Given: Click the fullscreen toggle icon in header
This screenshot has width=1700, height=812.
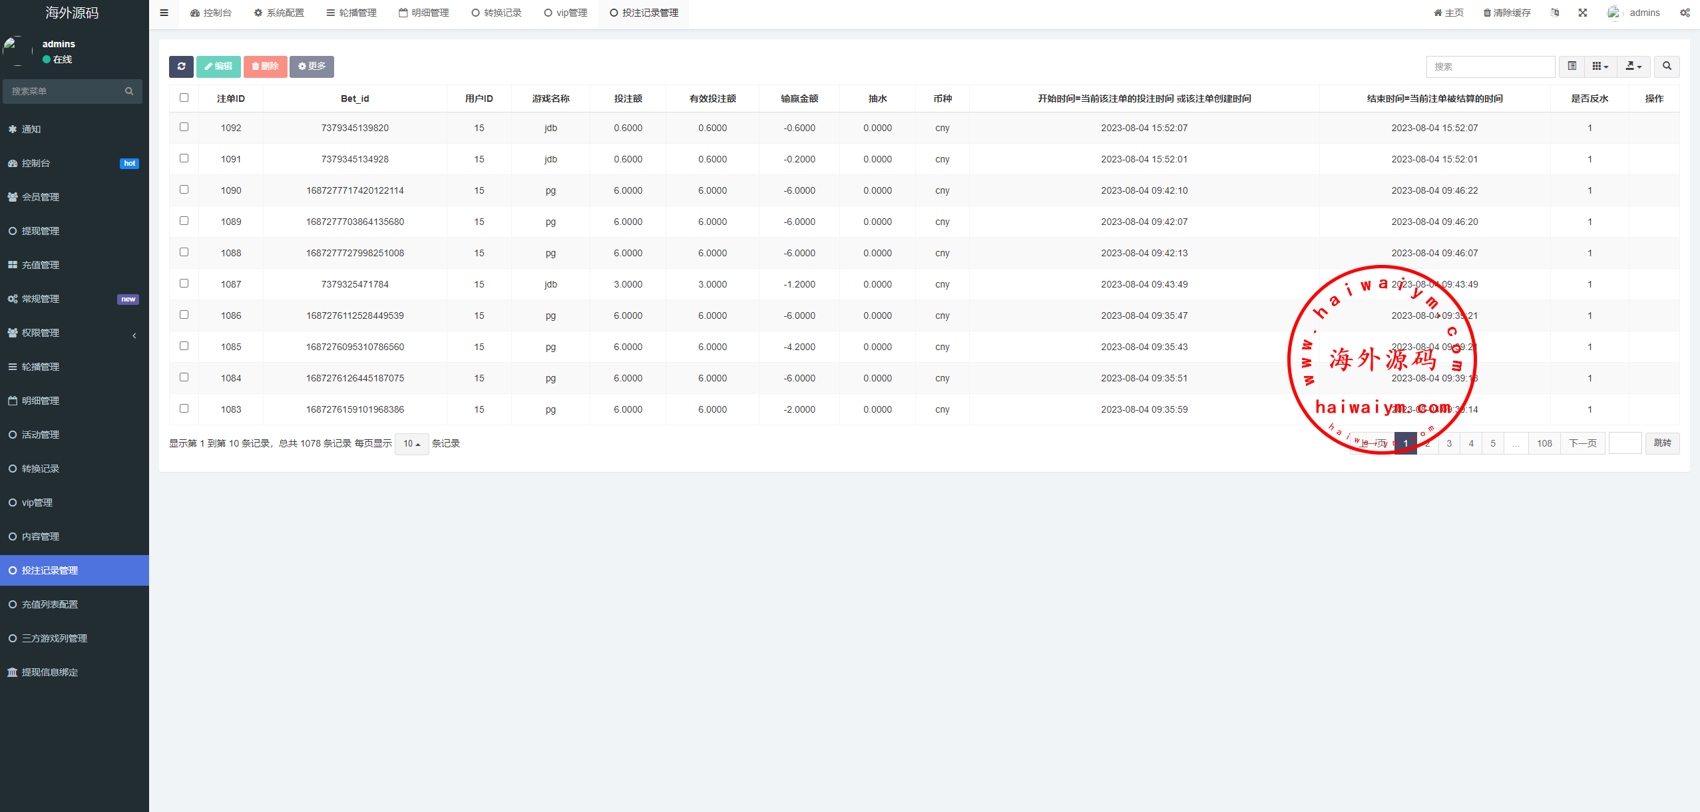Looking at the screenshot, I should tap(1582, 13).
